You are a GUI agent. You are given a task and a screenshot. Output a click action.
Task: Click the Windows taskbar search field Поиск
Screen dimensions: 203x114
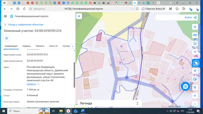29,111
